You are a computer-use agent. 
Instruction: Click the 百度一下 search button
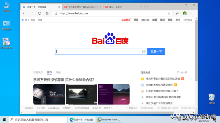click(156, 51)
